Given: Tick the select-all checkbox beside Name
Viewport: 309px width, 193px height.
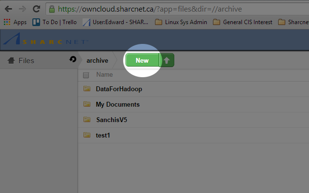Looking at the screenshot, I should [86, 75].
